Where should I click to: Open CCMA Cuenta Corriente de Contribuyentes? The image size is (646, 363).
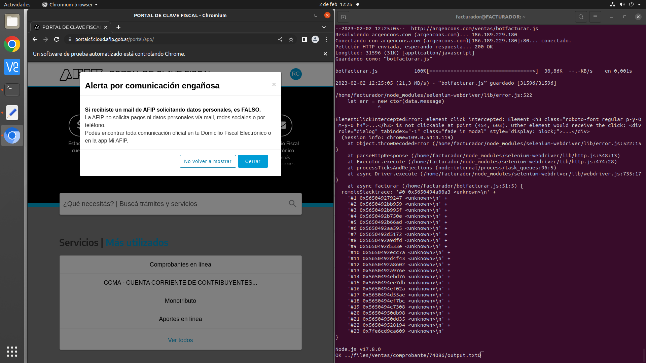tap(180, 283)
